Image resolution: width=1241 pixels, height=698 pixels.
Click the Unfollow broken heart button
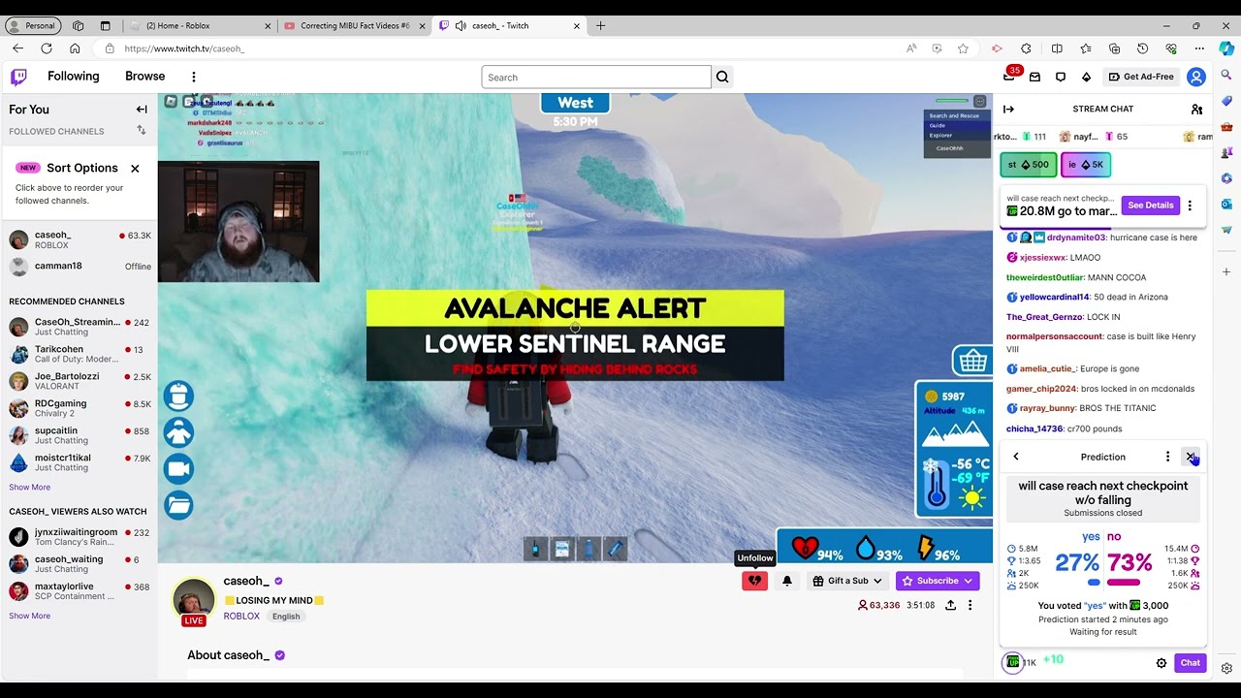754,581
